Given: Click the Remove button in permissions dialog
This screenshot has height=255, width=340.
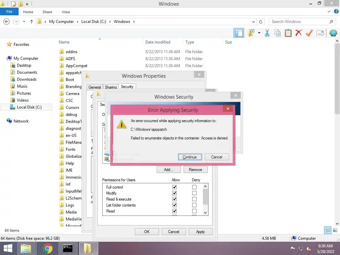Looking at the screenshot, I should click(x=195, y=170).
